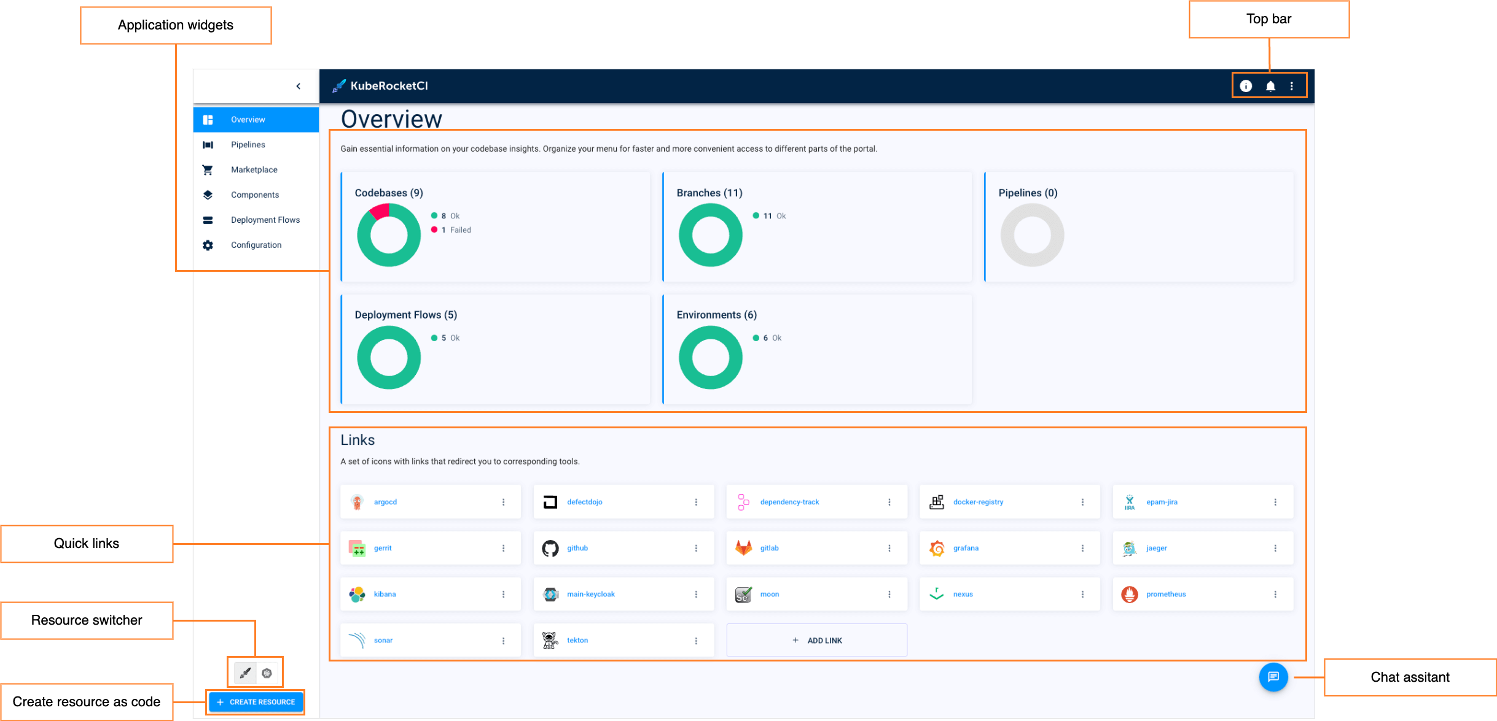1497x721 pixels.
Task: Open the kebab menu on the argocd card
Action: click(x=503, y=501)
